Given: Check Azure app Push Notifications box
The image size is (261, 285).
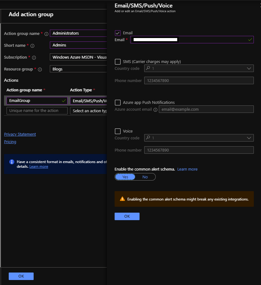Looking at the screenshot, I should pyautogui.click(x=118, y=103).
